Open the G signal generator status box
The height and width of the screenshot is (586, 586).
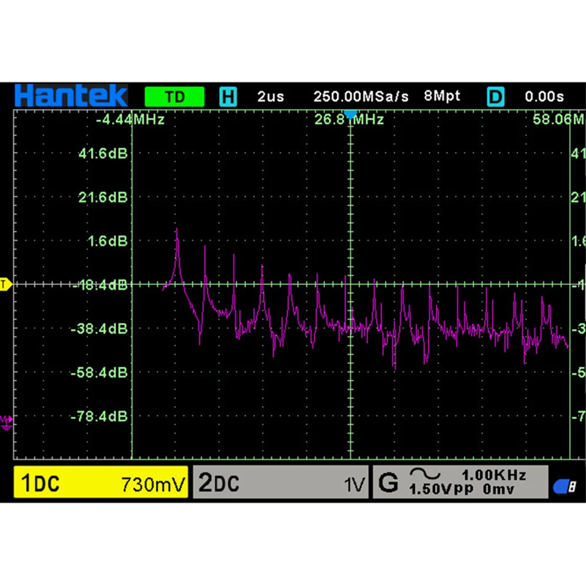[x=461, y=482]
